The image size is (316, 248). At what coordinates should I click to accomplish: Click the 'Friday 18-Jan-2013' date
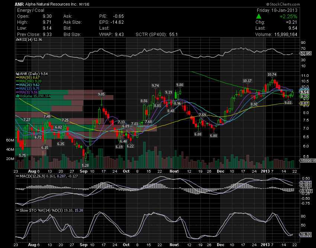[x=277, y=10]
